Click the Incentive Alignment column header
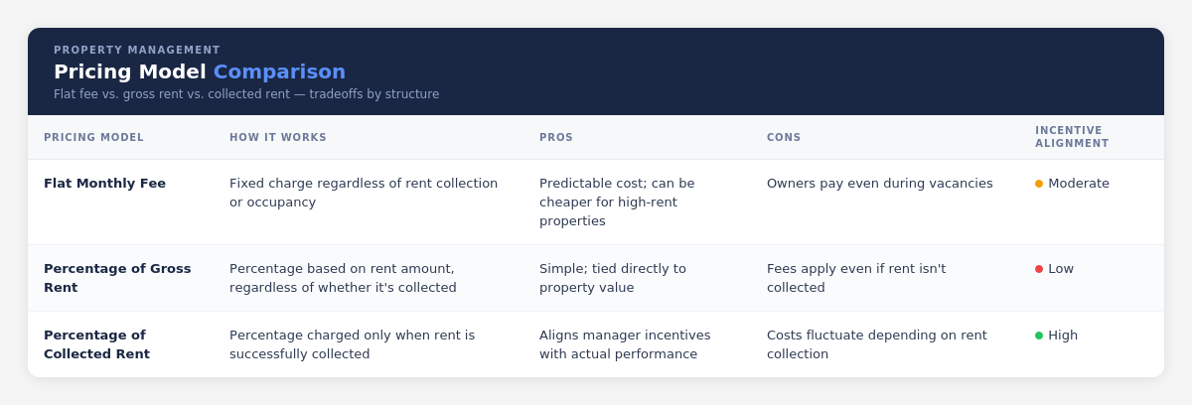Screen dimensions: 1192x405 (1072, 137)
